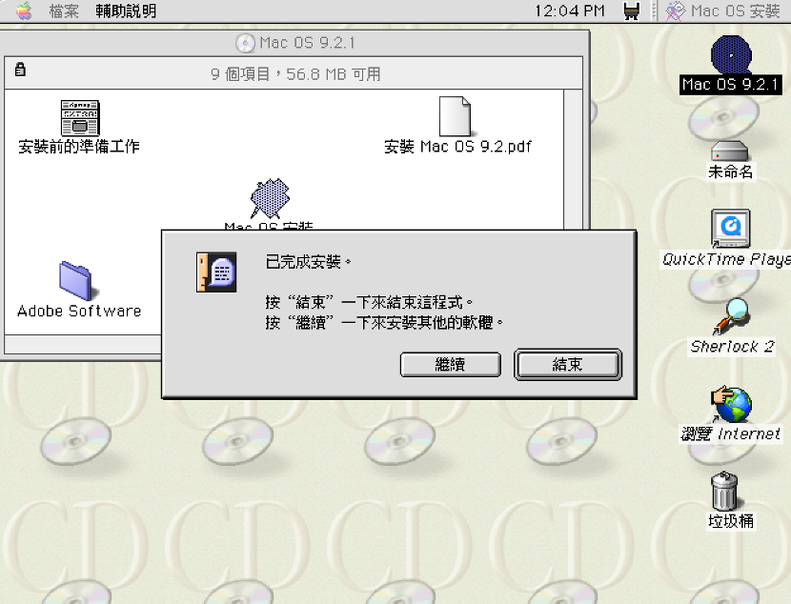The image size is (791, 604).
Task: Select the 安裝 Mac OS 9.2.pdf file icon
Action: tap(455, 116)
